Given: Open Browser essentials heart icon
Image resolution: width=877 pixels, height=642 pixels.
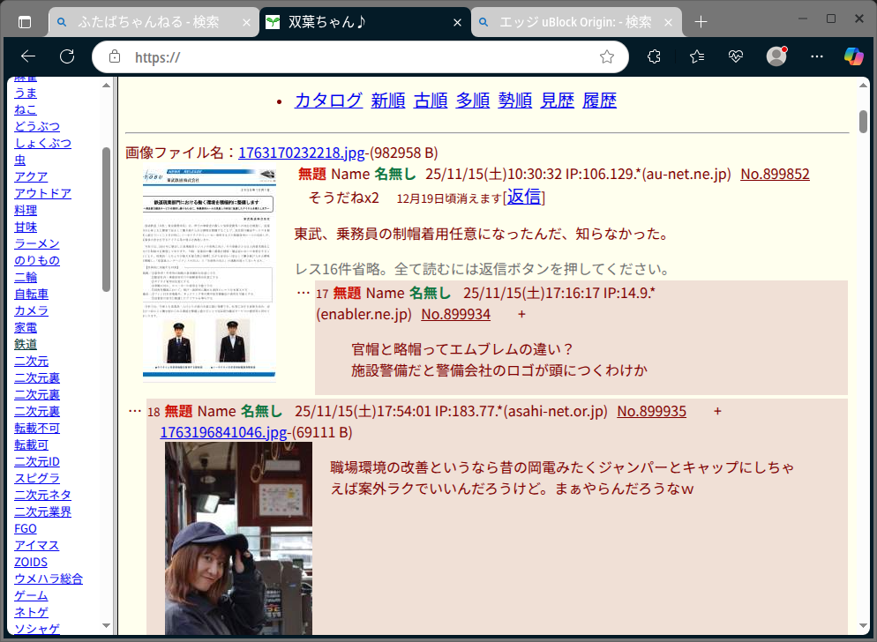Looking at the screenshot, I should pos(737,56).
